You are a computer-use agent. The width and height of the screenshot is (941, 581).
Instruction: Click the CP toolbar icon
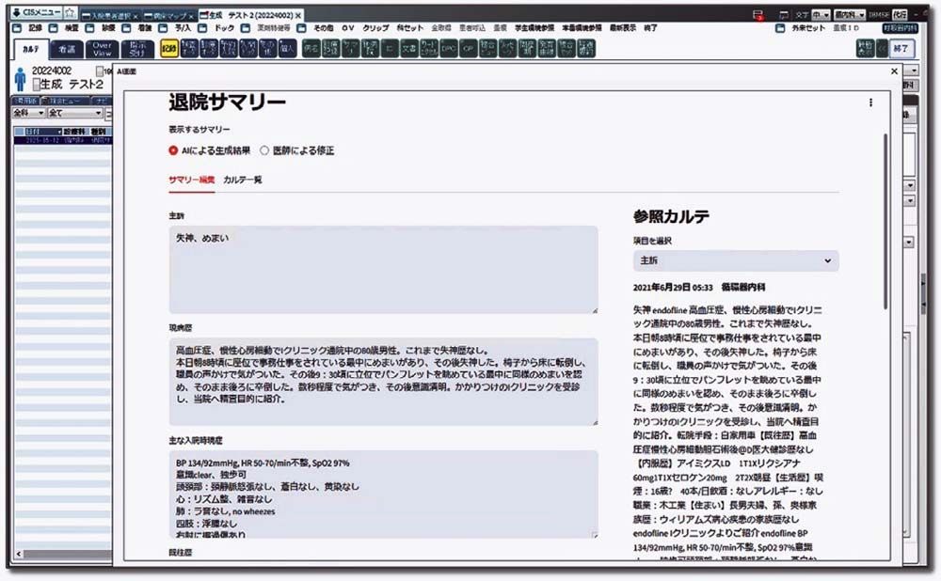click(468, 49)
